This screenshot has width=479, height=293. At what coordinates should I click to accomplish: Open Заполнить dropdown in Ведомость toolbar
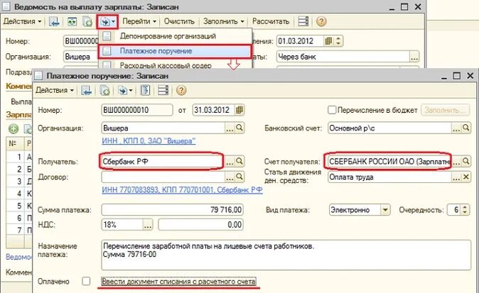tap(223, 21)
